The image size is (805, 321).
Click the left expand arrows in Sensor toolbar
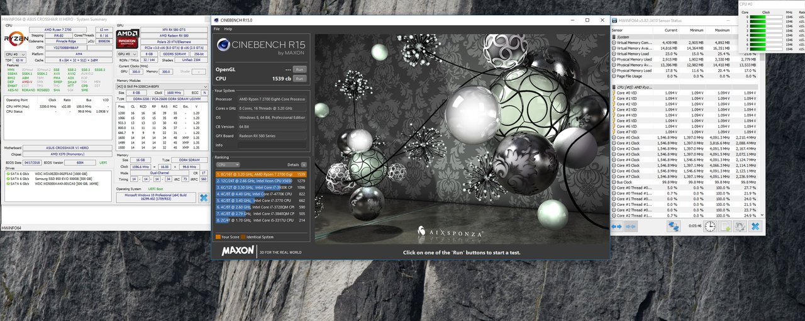tap(617, 226)
